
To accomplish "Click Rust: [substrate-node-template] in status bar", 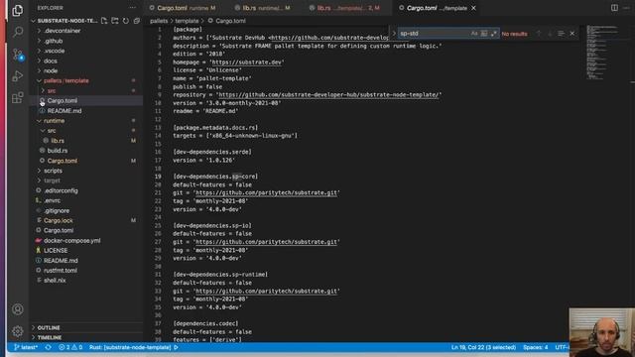I will 134,347.
